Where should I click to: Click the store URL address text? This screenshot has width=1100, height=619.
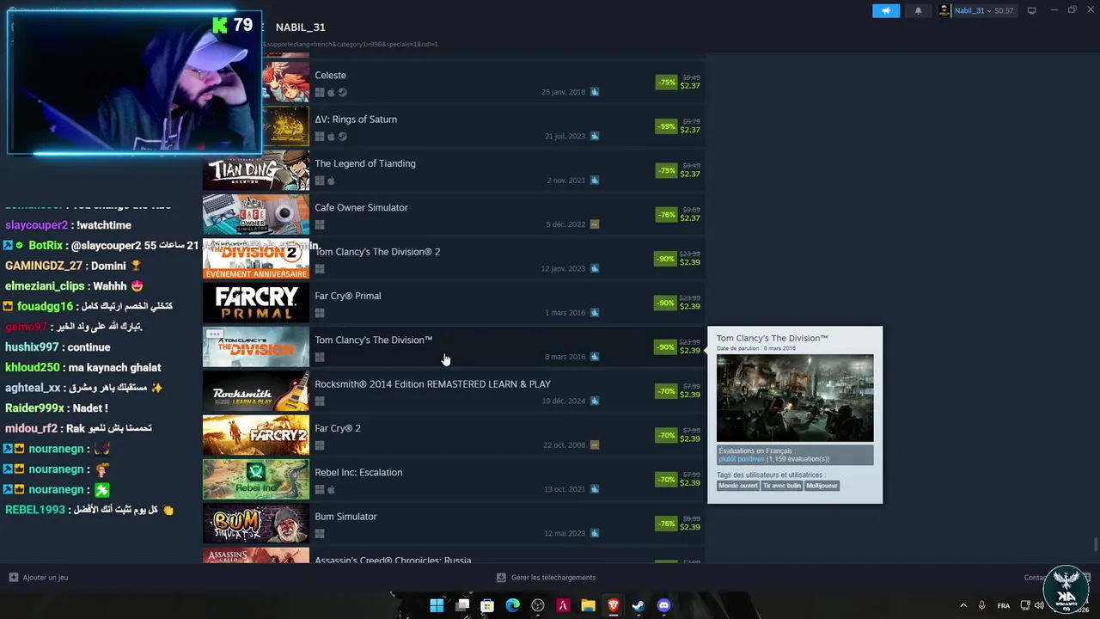click(351, 44)
